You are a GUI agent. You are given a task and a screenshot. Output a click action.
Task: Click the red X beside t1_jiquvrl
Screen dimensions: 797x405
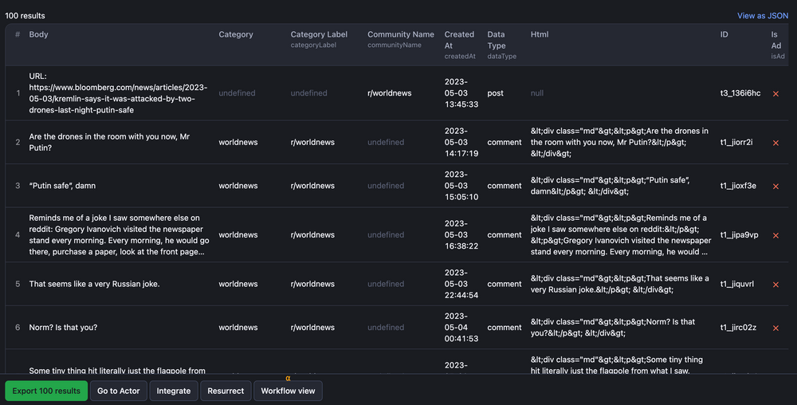(x=775, y=284)
